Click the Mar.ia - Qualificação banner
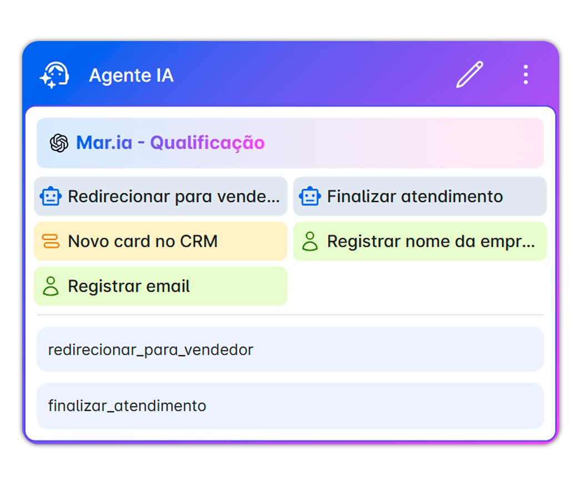 pyautogui.click(x=290, y=143)
